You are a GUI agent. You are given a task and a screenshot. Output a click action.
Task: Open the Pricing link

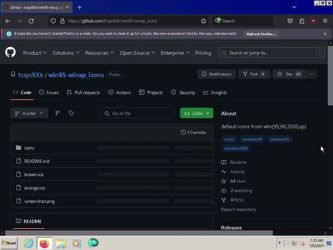[203, 53]
